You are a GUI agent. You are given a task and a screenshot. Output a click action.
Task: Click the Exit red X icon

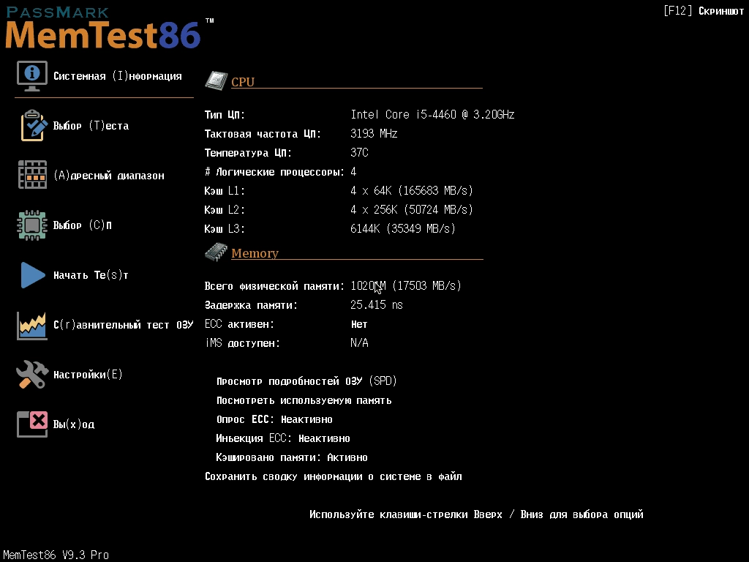coord(32,424)
